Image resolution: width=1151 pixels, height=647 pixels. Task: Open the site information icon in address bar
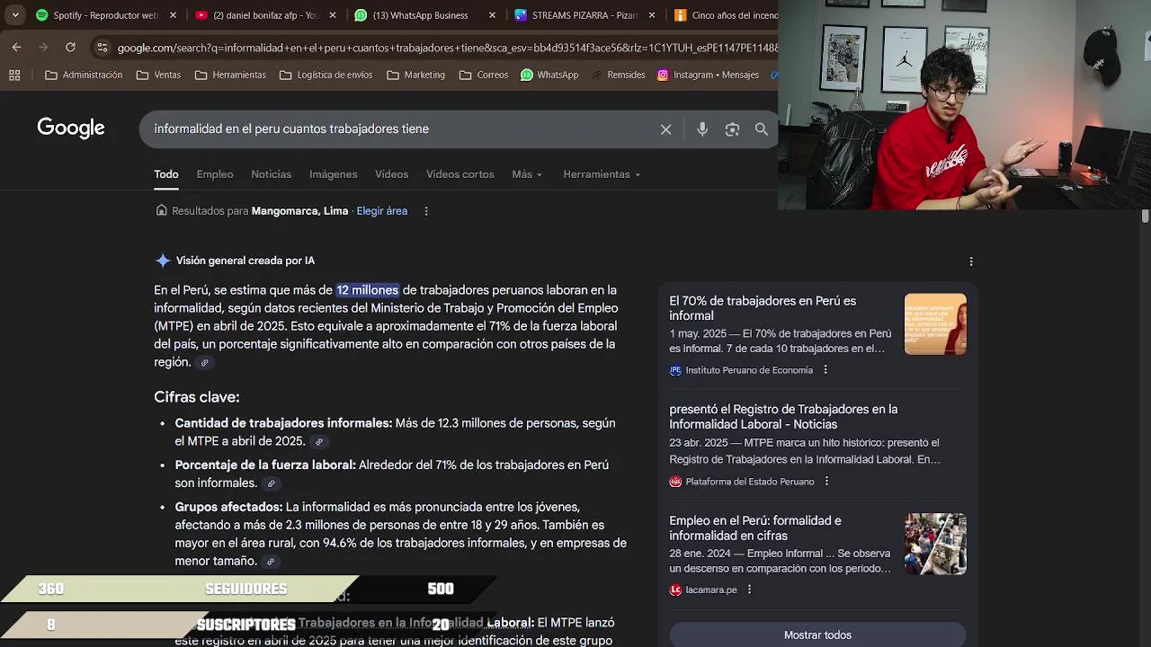103,48
